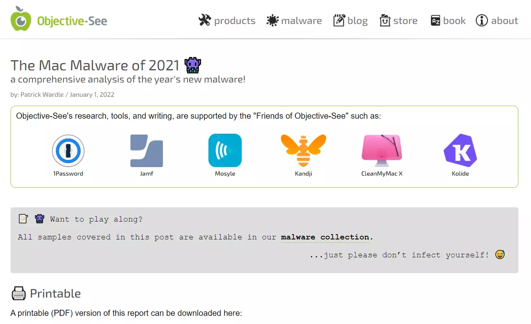Open the store navigation text link
The image size is (531, 324).
(405, 21)
